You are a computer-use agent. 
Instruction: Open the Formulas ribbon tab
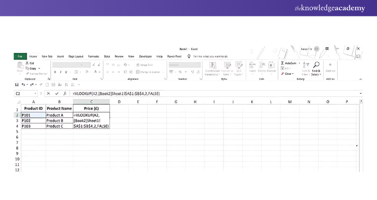click(94, 56)
